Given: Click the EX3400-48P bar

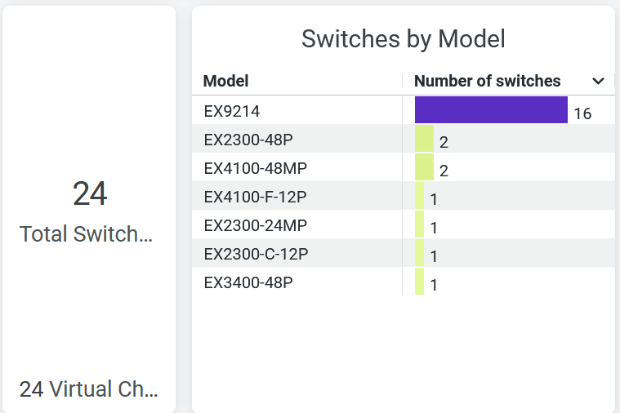Looking at the screenshot, I should tap(420, 282).
